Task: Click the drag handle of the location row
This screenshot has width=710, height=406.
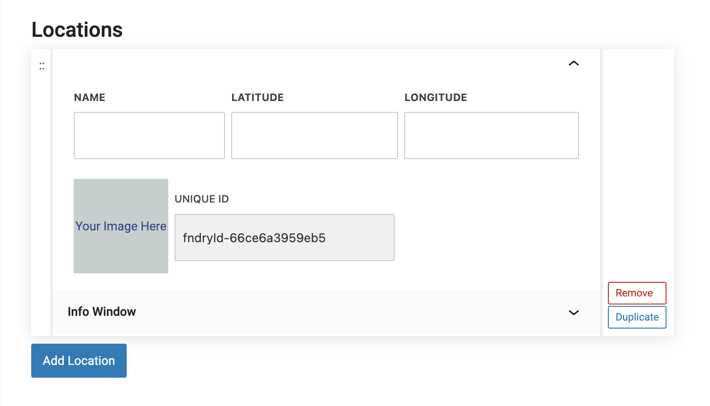Action: (x=42, y=66)
